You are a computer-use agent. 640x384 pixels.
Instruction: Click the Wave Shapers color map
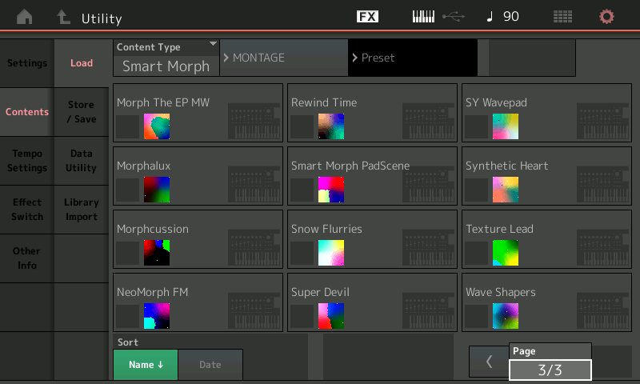[x=506, y=316]
